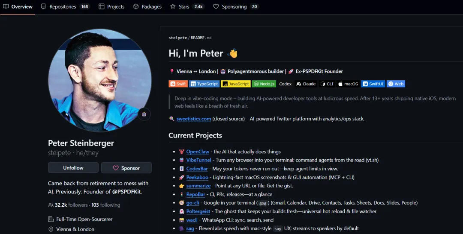463x234 pixels.
Task: Open the wacli project link
Action: [192, 220]
